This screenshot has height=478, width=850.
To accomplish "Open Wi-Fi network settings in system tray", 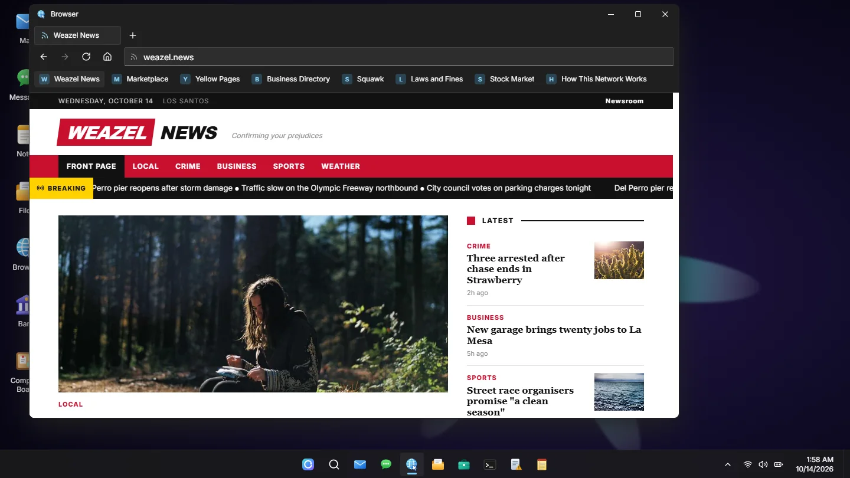I will pyautogui.click(x=748, y=464).
